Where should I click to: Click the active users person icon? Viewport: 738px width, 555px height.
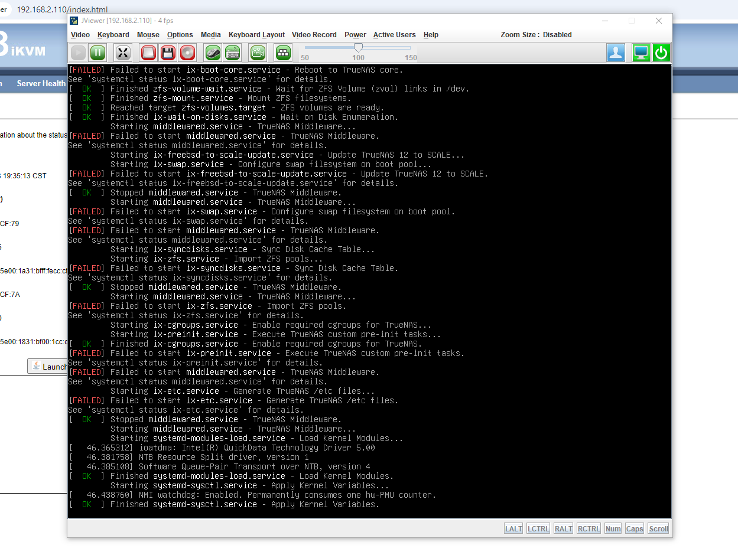[616, 53]
